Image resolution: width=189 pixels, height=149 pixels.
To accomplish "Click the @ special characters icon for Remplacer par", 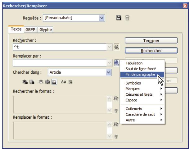I will click(x=116, y=63).
